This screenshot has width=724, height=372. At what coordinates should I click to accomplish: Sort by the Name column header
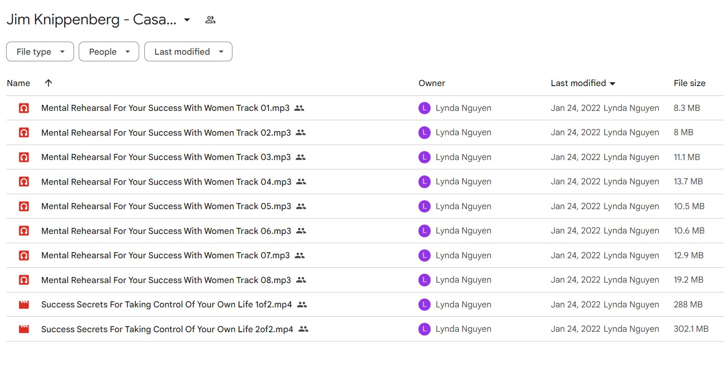click(19, 83)
